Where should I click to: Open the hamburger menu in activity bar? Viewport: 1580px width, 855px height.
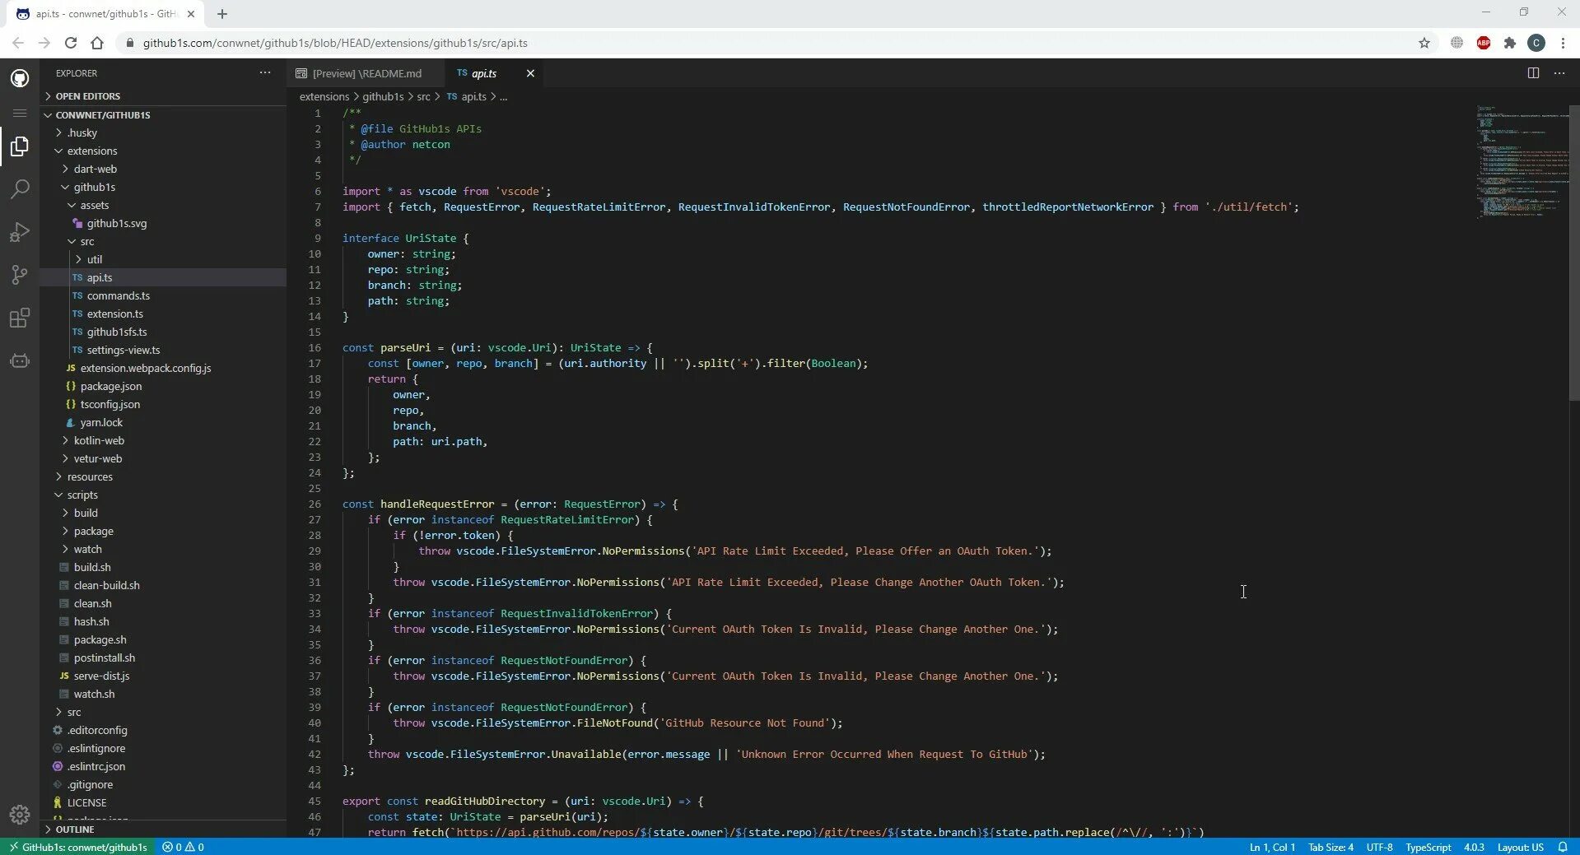point(20,113)
